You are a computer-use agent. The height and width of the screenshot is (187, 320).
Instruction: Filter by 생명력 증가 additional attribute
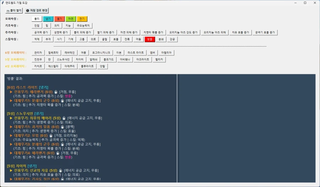click(61, 32)
